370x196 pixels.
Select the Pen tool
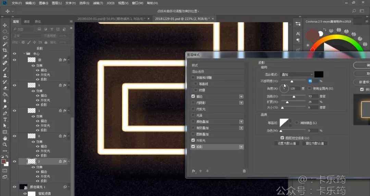click(5, 113)
